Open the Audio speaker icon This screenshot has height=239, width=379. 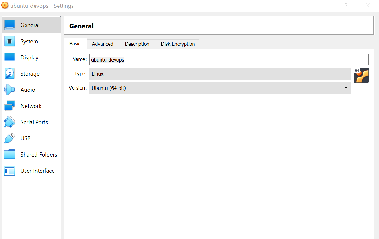10,90
